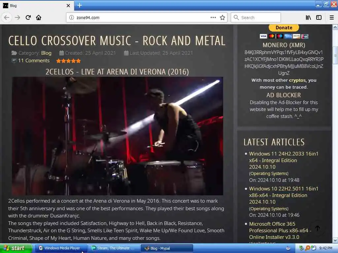Go back to the previous page
The width and height of the screenshot is (338, 253).
coord(7,17)
